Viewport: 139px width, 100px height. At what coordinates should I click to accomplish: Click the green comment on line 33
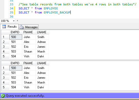click(x=77, y=4)
